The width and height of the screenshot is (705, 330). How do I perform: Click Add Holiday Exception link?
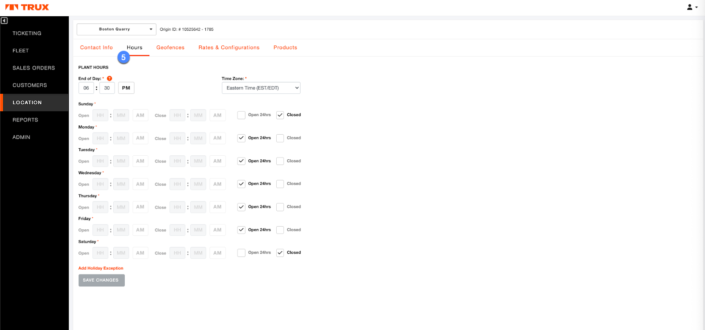point(101,268)
